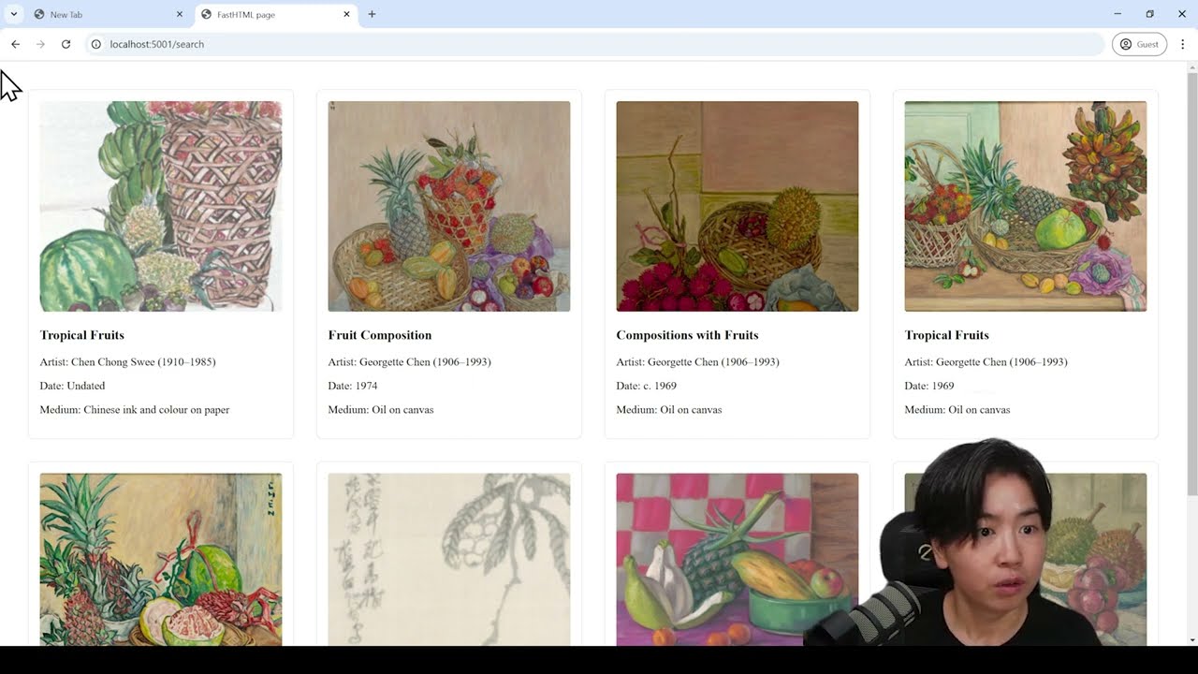
Task: Open the Guest profile button
Action: pyautogui.click(x=1139, y=44)
